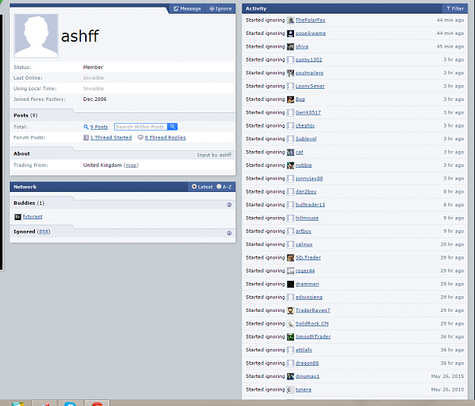Viewport: 475px width, 406px height.
Task: Open dragon88's profile link
Action: pos(307,363)
